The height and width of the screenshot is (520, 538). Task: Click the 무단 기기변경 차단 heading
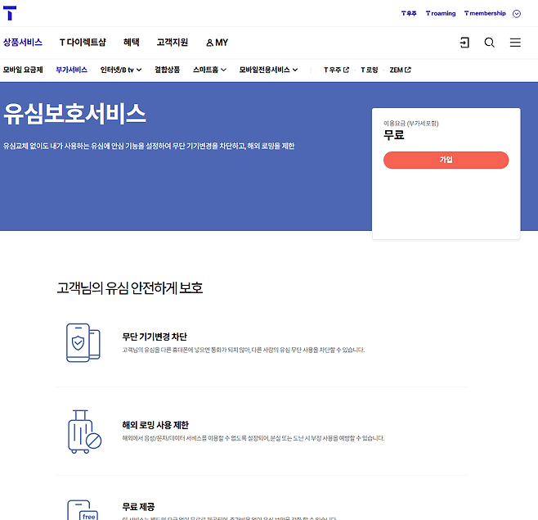tap(155, 337)
